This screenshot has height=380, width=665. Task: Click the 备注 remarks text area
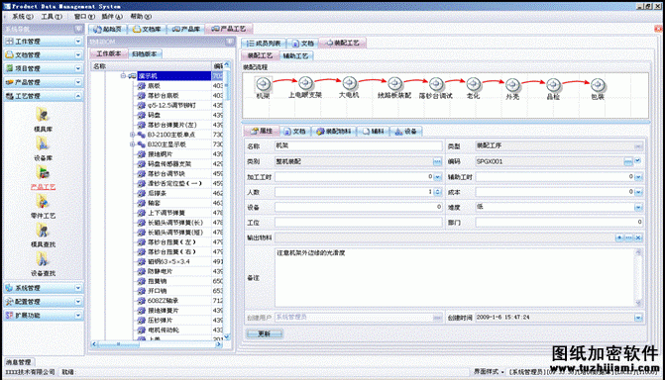[455, 277]
